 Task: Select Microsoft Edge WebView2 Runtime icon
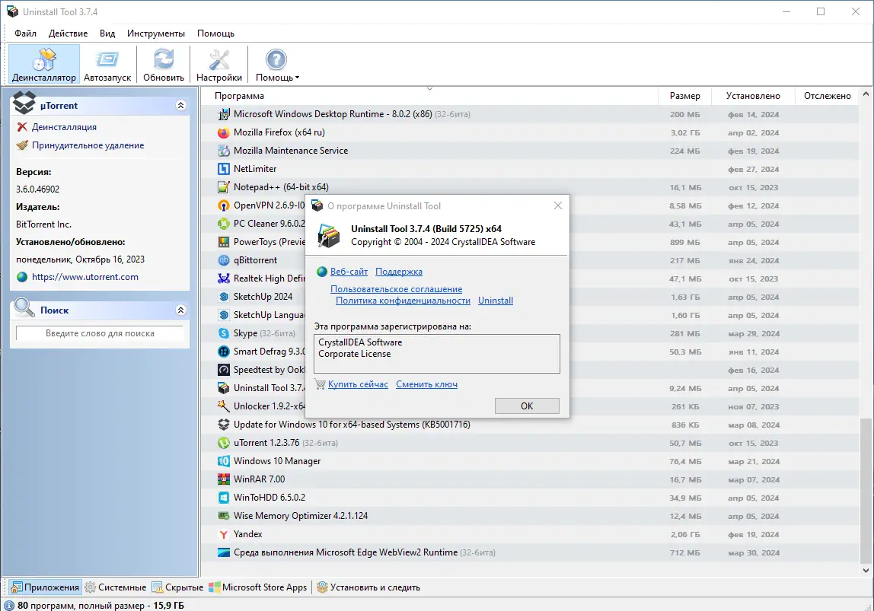(224, 552)
